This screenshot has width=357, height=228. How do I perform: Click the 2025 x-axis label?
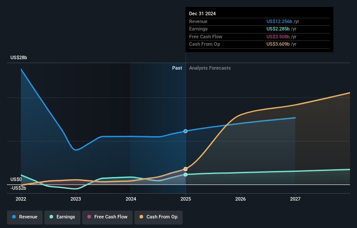[186, 199]
